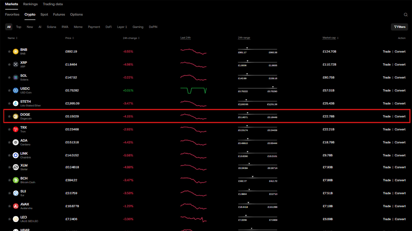The height and width of the screenshot is (231, 412).
Task: Click Convert for the XRP row
Action: (x=400, y=65)
